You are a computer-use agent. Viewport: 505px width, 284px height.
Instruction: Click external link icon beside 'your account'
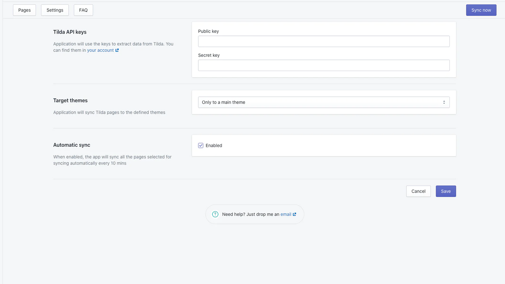point(117,50)
